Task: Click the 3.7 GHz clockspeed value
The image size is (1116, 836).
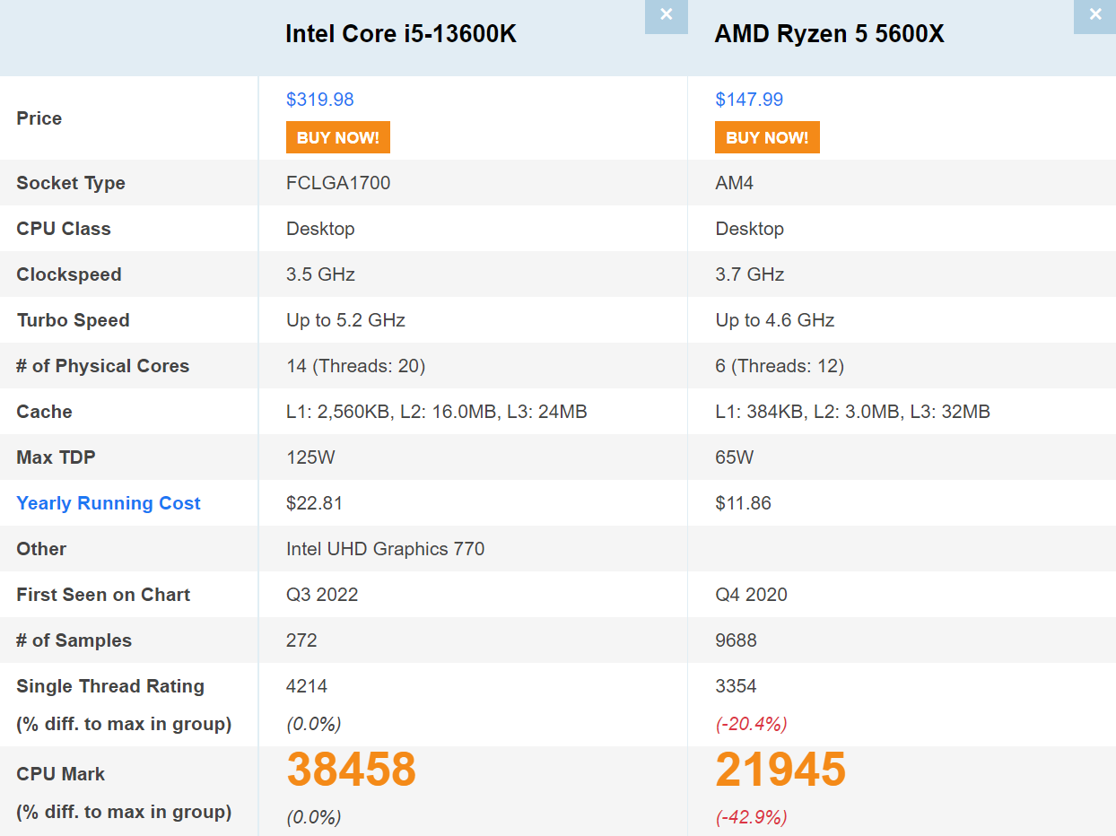Action: click(x=750, y=274)
